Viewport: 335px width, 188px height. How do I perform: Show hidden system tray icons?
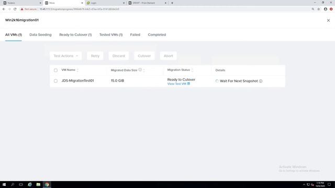[304, 184]
